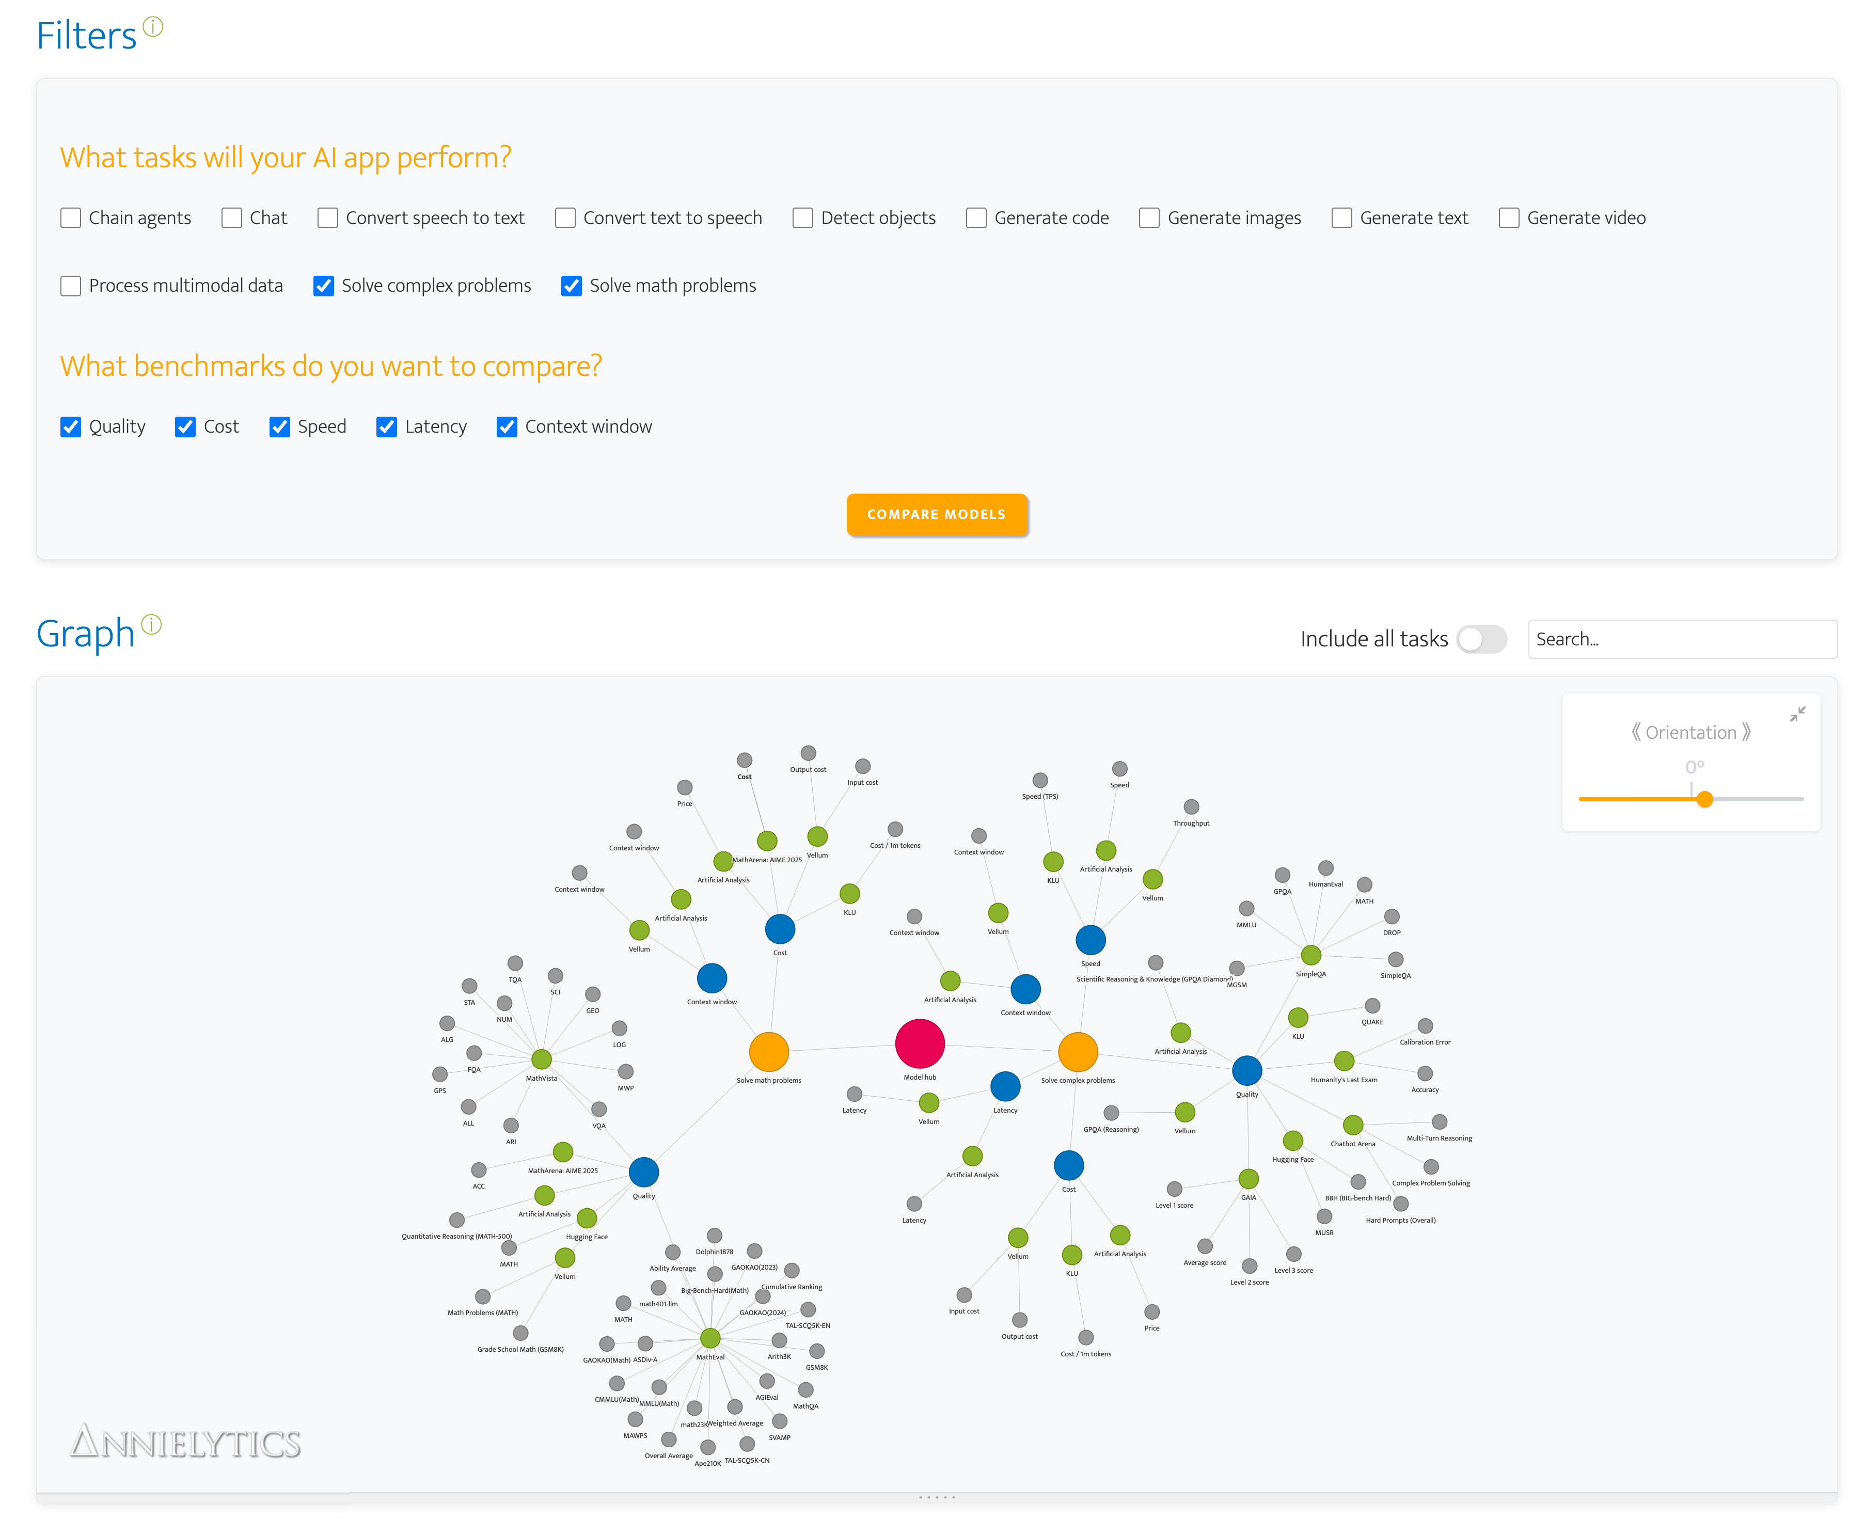Click the Annielytics logo watermark

click(x=185, y=1442)
